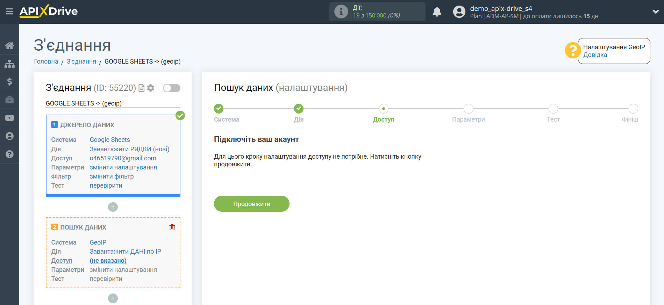Click the yellow question mark help icon
Image resolution: width=664 pixels, height=305 pixels.
coord(572,51)
